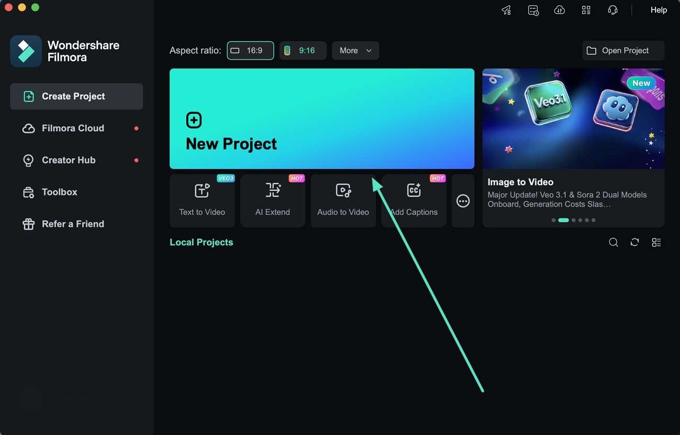Launch the Audio to Video tool

[343, 201]
